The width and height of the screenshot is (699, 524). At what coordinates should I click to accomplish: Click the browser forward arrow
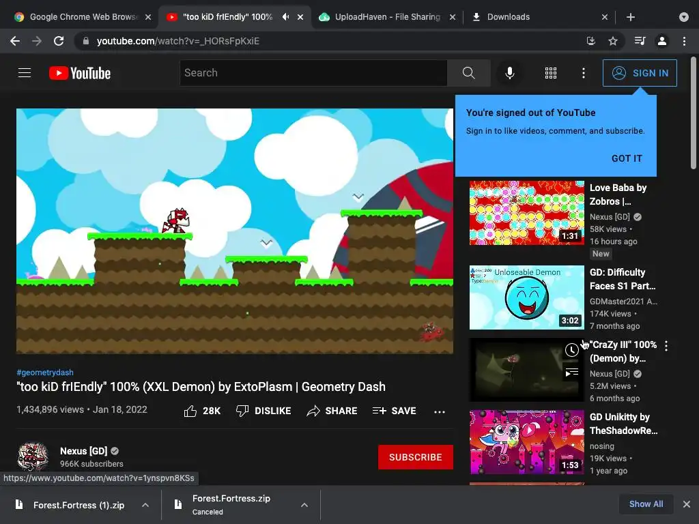(x=37, y=41)
